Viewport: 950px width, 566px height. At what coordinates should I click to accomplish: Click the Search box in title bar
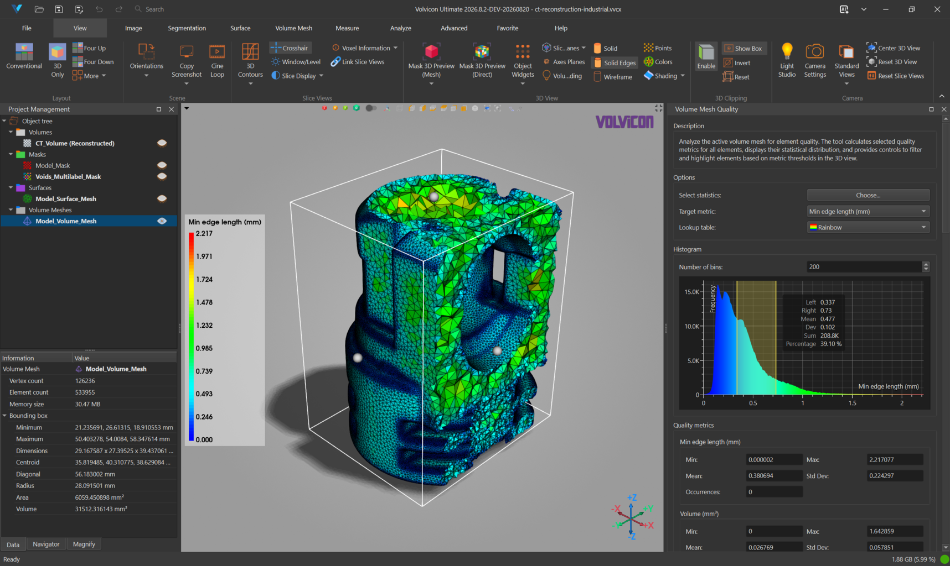pyautogui.click(x=154, y=9)
